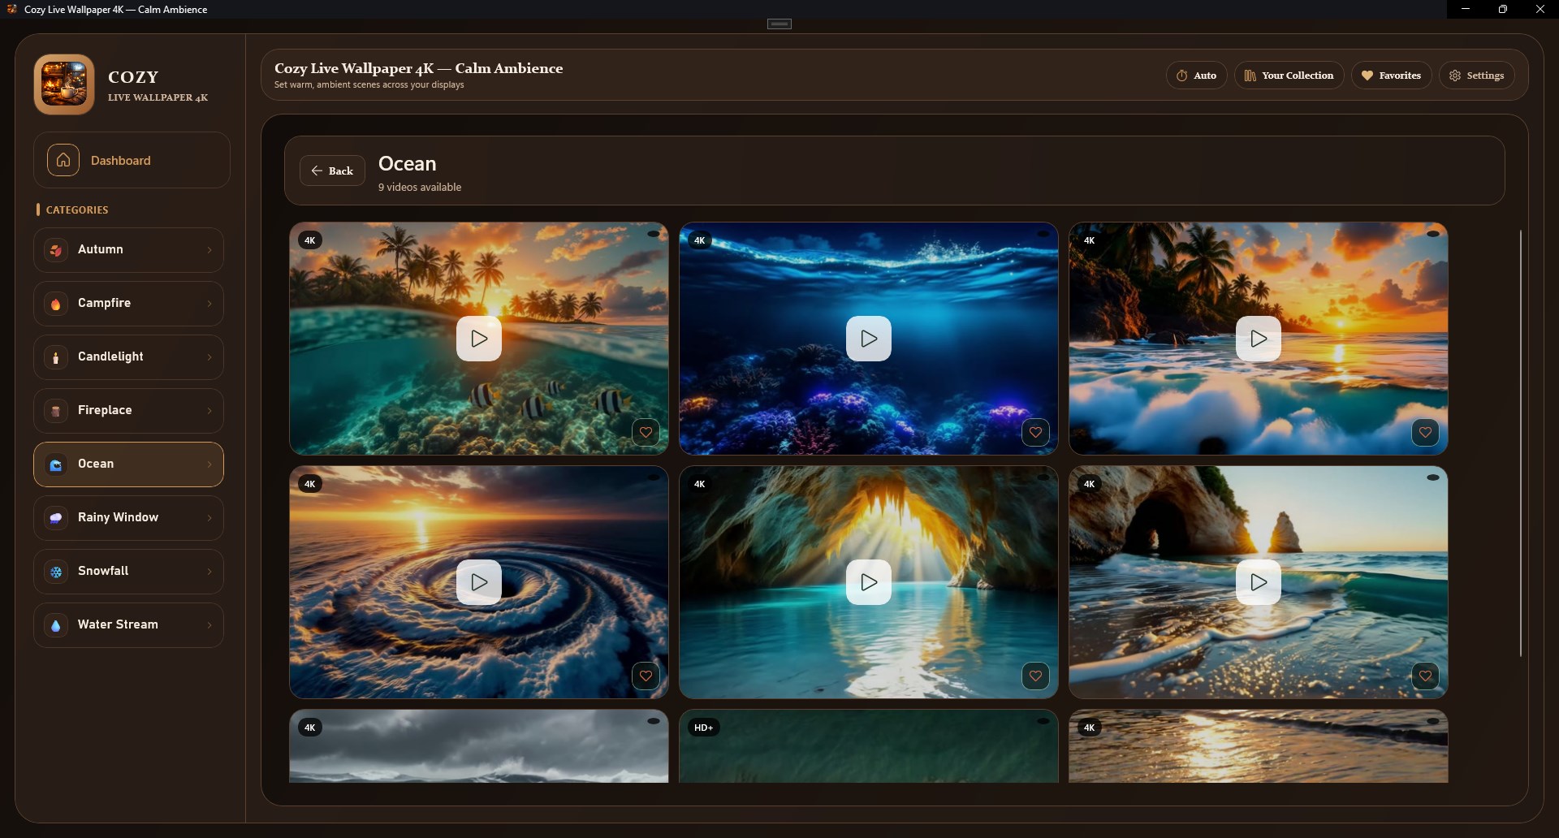Go back with the Back button
Viewport: 1559px width, 838px height.
[332, 171]
